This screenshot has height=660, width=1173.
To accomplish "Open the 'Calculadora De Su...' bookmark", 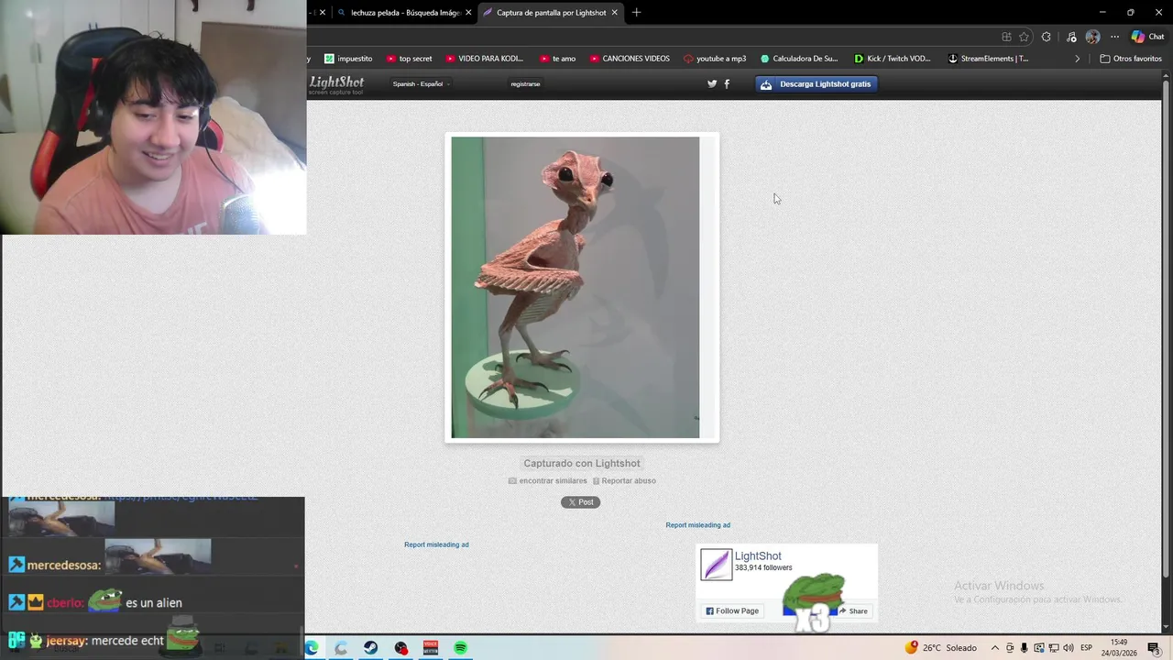I will point(799,59).
